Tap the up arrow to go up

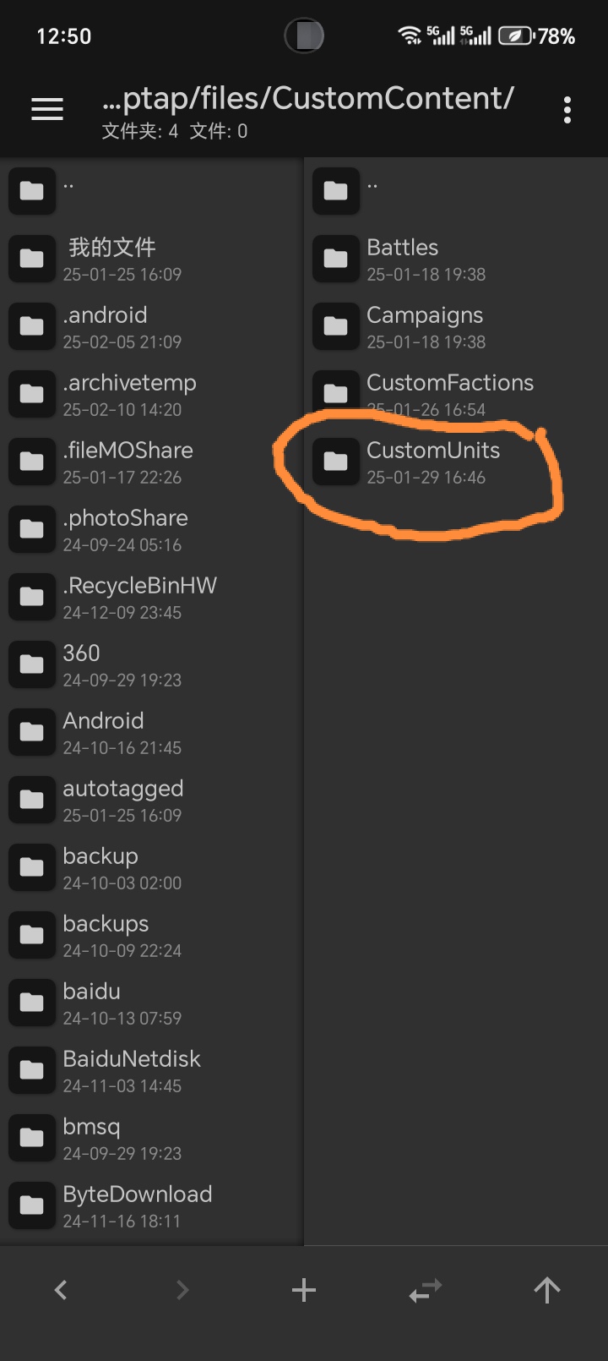pyautogui.click(x=547, y=1290)
